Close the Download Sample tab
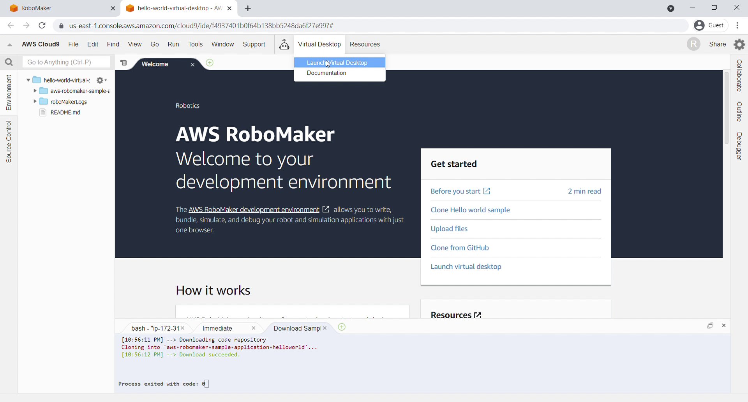748x402 pixels. [325, 328]
